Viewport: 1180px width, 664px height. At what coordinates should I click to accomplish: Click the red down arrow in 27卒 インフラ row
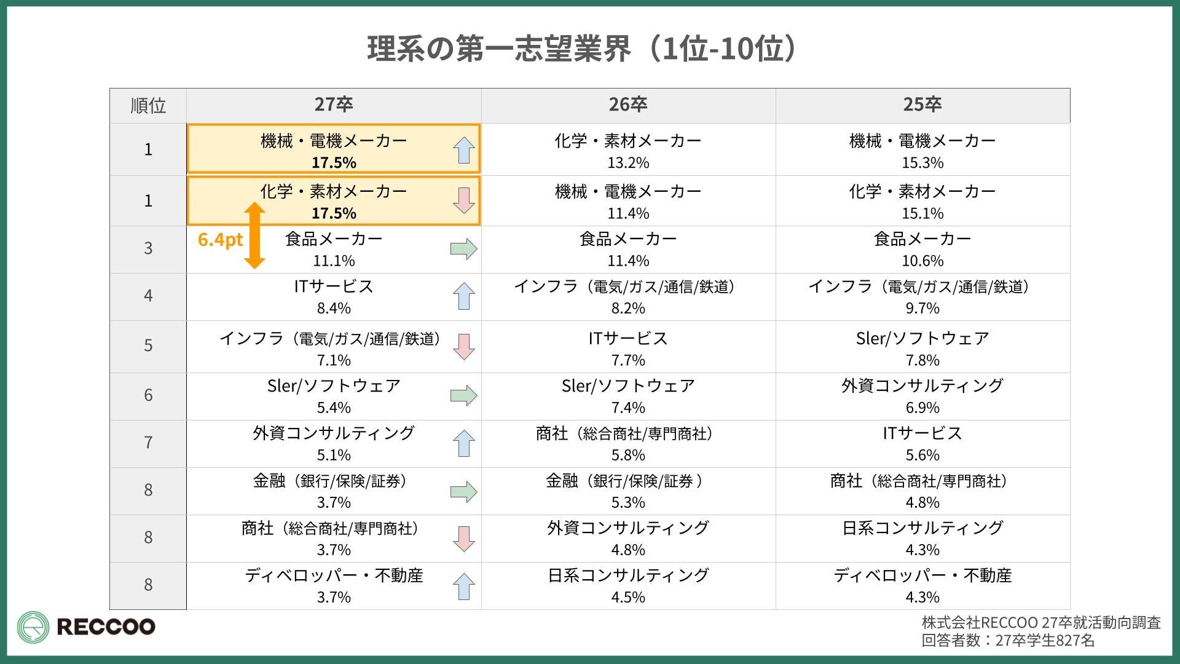464,347
